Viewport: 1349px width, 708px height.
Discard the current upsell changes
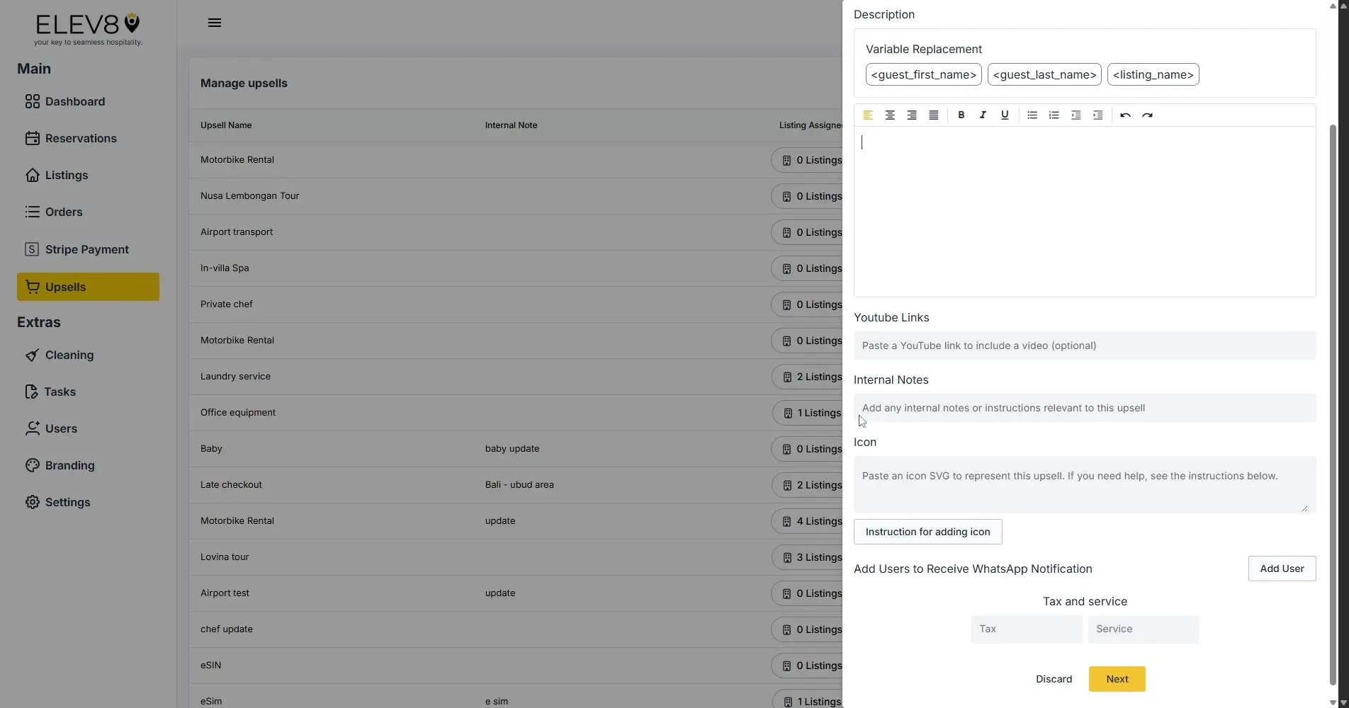tap(1053, 678)
